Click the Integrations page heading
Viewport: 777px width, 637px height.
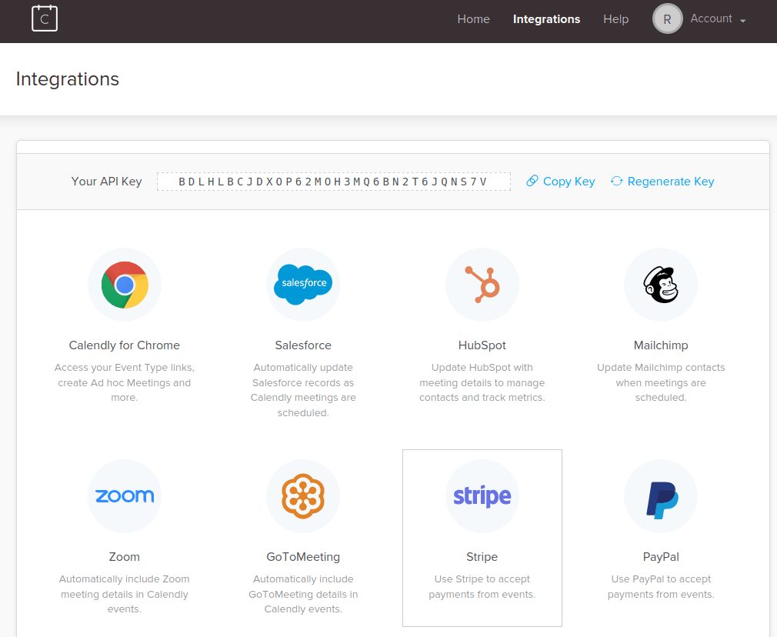[x=68, y=78]
